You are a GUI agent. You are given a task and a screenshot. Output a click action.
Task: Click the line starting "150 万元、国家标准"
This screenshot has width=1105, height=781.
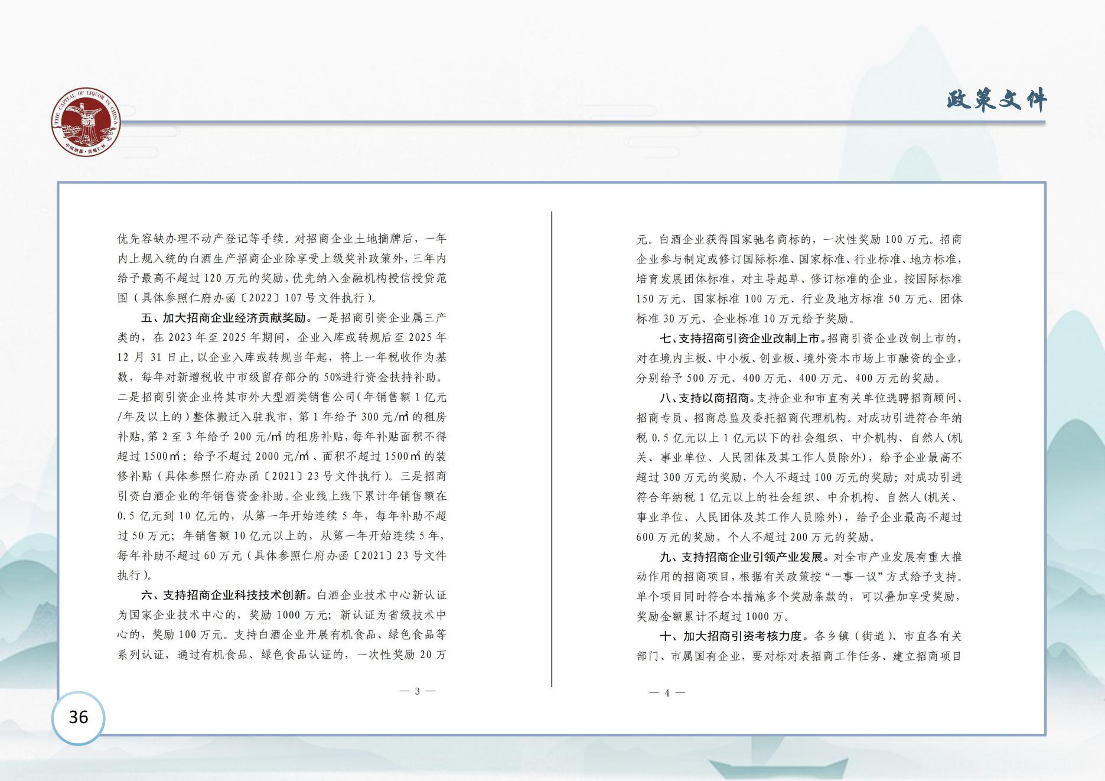click(798, 299)
